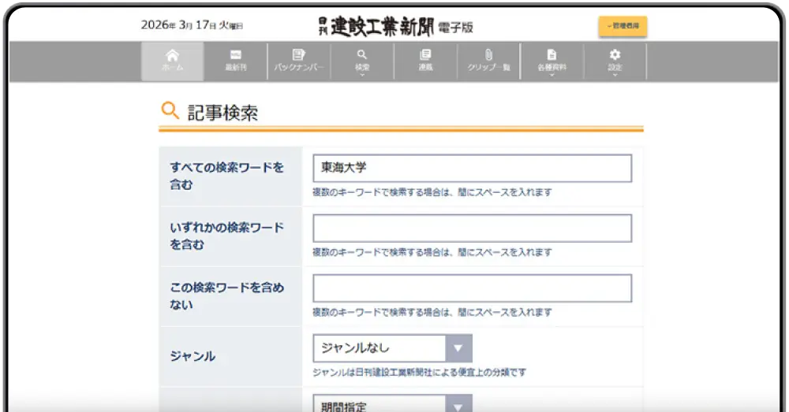Expand the ジャンルなし genre dropdown
Screen dimensions: 789x412
[379, 348]
